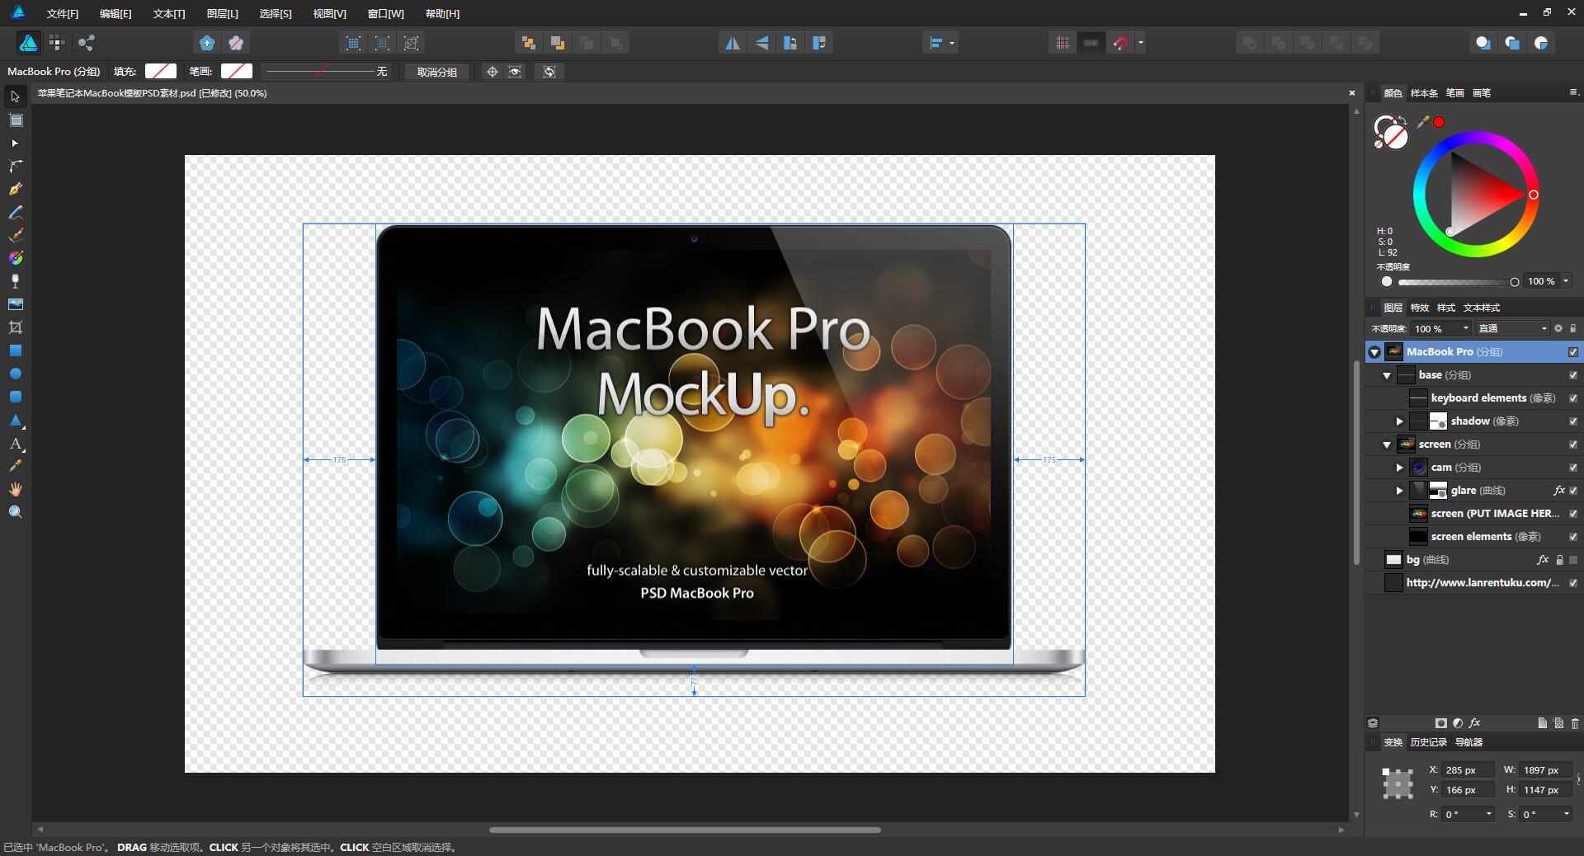Toggle visibility of the screen (分组) group layer
This screenshot has height=856, width=1584.
pos(1573,444)
